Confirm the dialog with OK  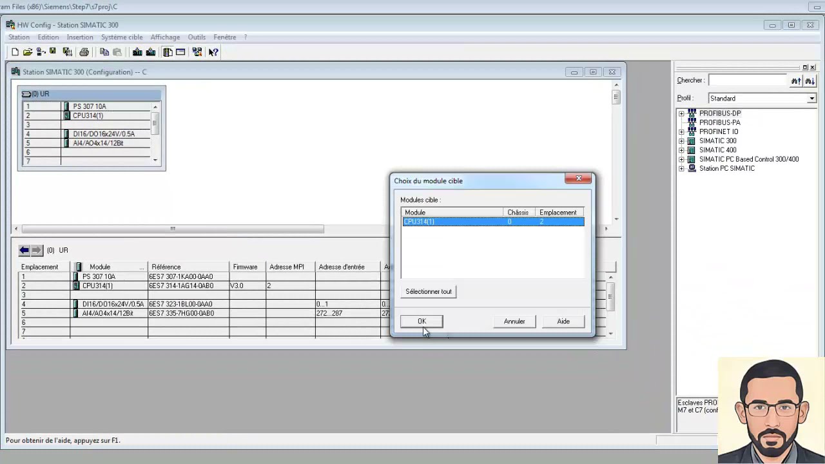422,321
